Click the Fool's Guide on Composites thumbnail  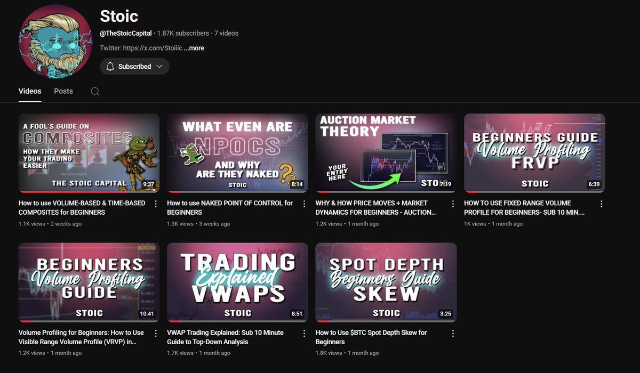(x=89, y=153)
